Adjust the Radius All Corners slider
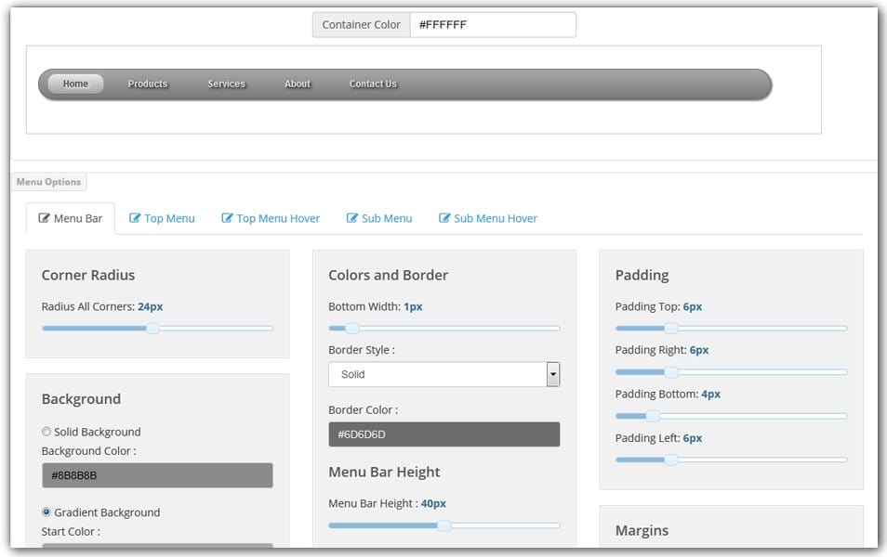The image size is (887, 557). pyautogui.click(x=152, y=329)
